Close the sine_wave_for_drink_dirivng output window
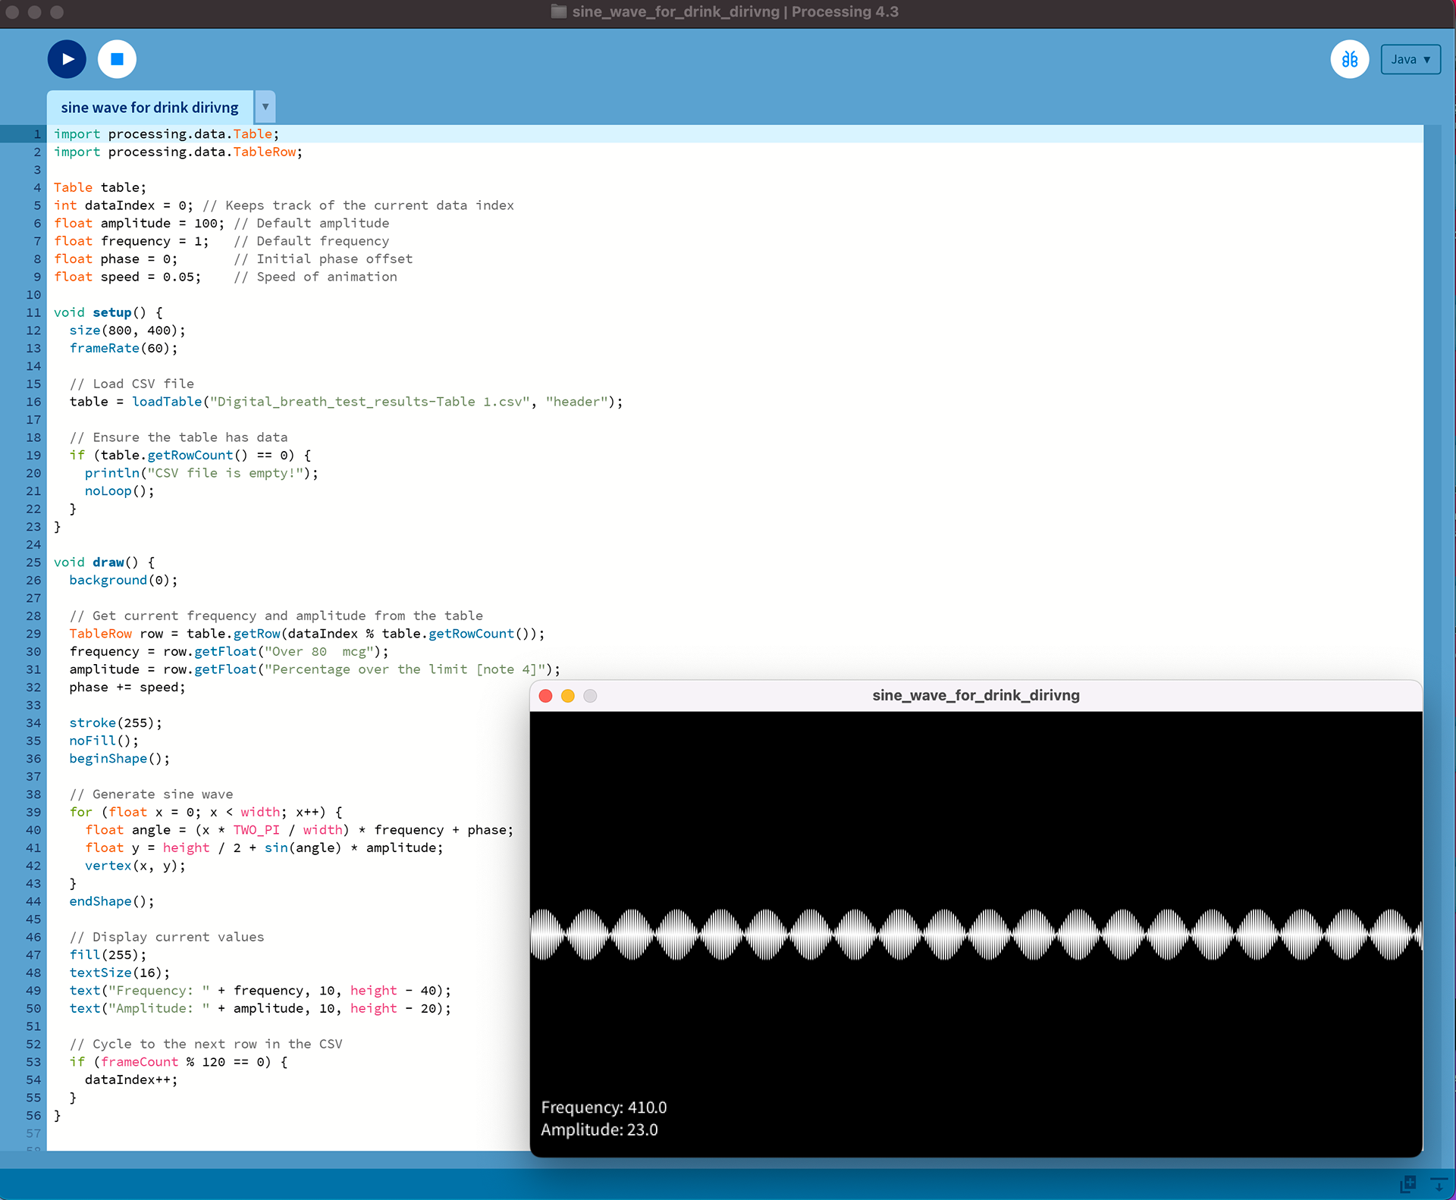The width and height of the screenshot is (1456, 1200). [545, 696]
